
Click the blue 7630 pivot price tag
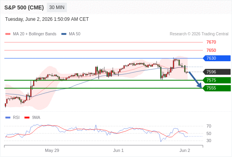click(x=217, y=58)
